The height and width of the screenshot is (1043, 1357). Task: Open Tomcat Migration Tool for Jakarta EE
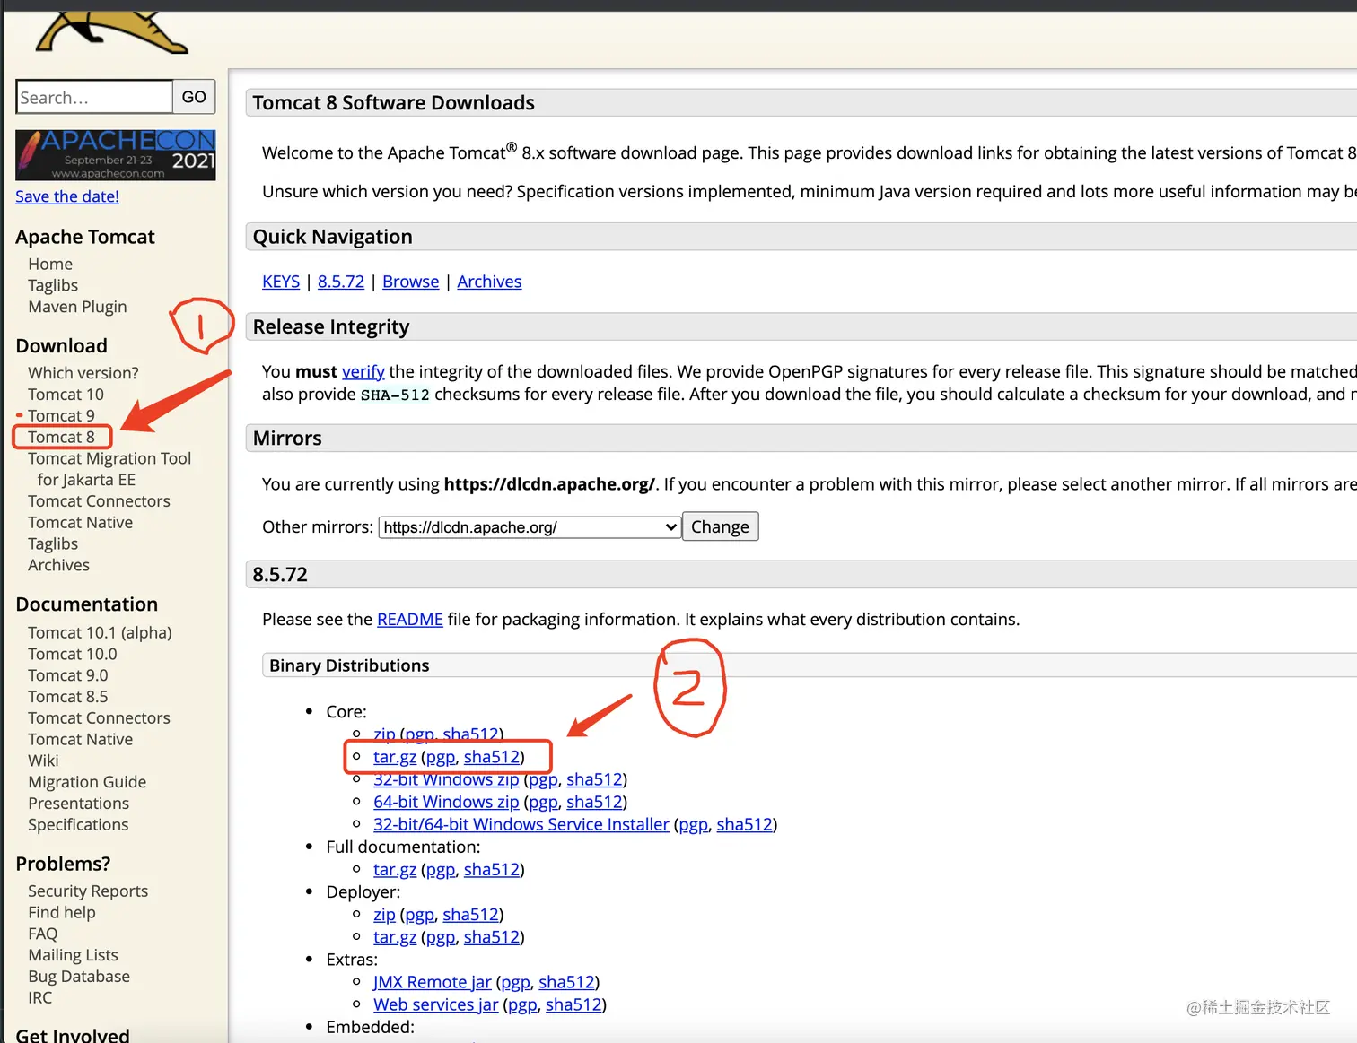coord(109,469)
